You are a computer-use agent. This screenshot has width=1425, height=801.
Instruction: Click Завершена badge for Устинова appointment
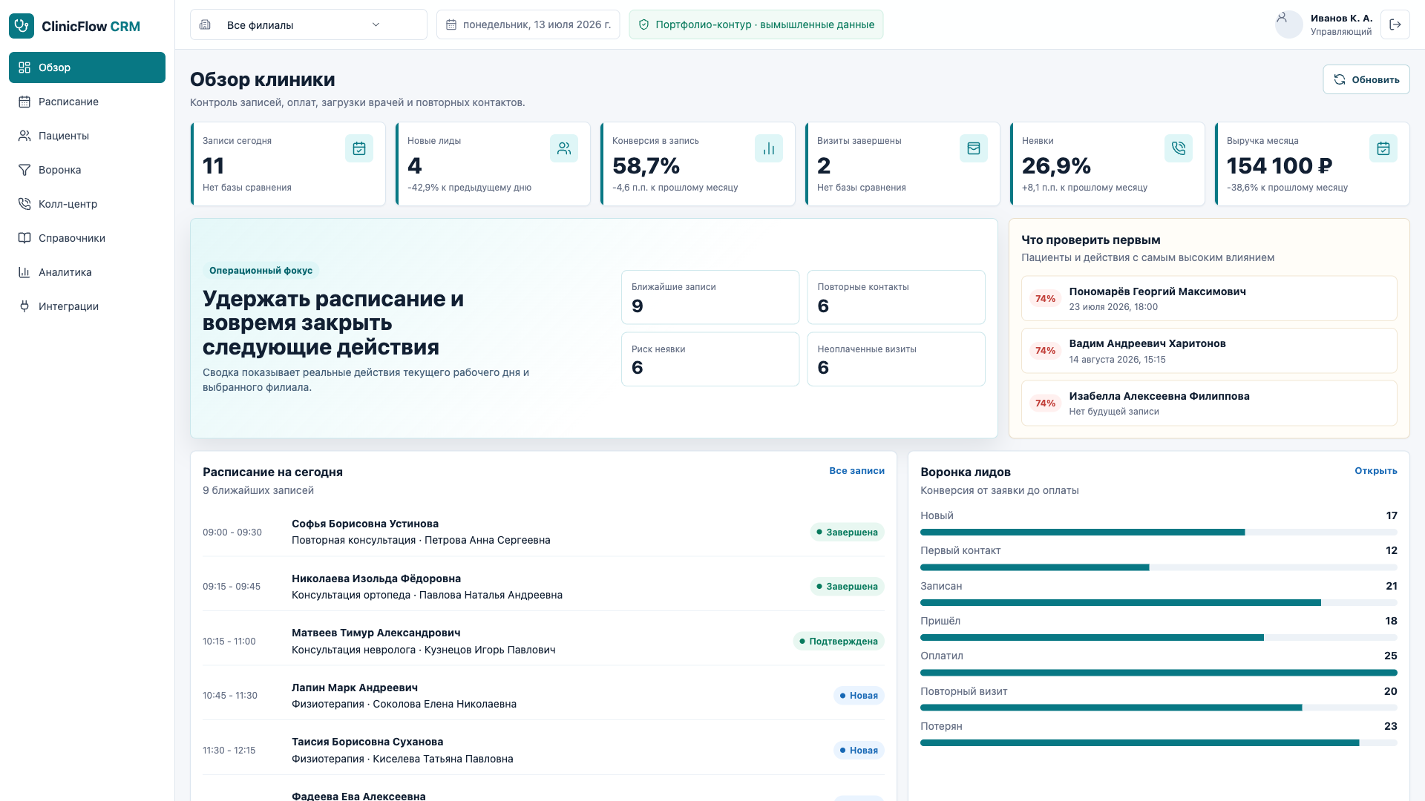847,533
